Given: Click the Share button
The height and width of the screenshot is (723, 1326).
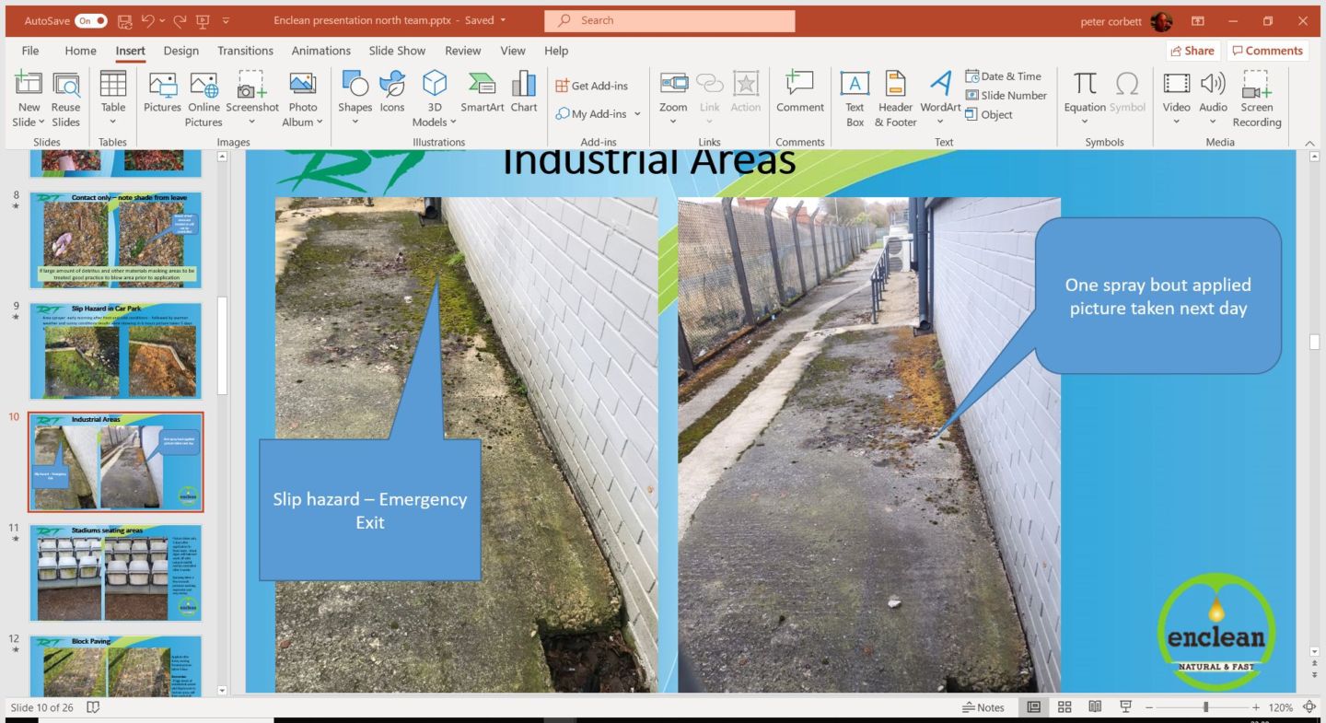Looking at the screenshot, I should click(1192, 51).
